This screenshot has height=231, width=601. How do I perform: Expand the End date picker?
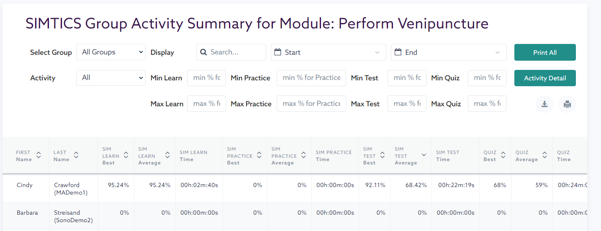tap(498, 53)
